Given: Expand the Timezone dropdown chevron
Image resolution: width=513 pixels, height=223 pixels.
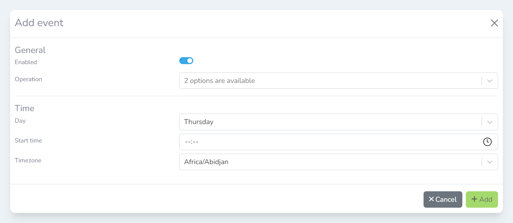Looking at the screenshot, I should point(490,162).
